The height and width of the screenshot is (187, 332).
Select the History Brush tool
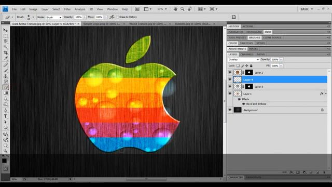coord(6,82)
